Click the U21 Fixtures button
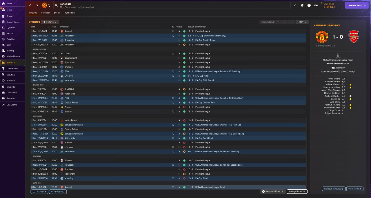 pos(39,192)
